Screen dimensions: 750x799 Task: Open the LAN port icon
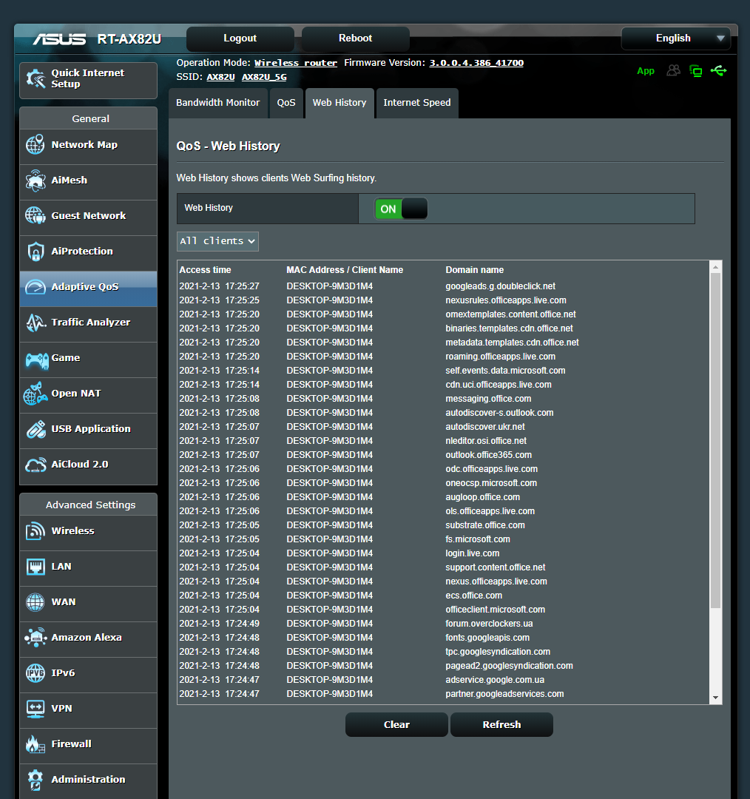point(36,567)
